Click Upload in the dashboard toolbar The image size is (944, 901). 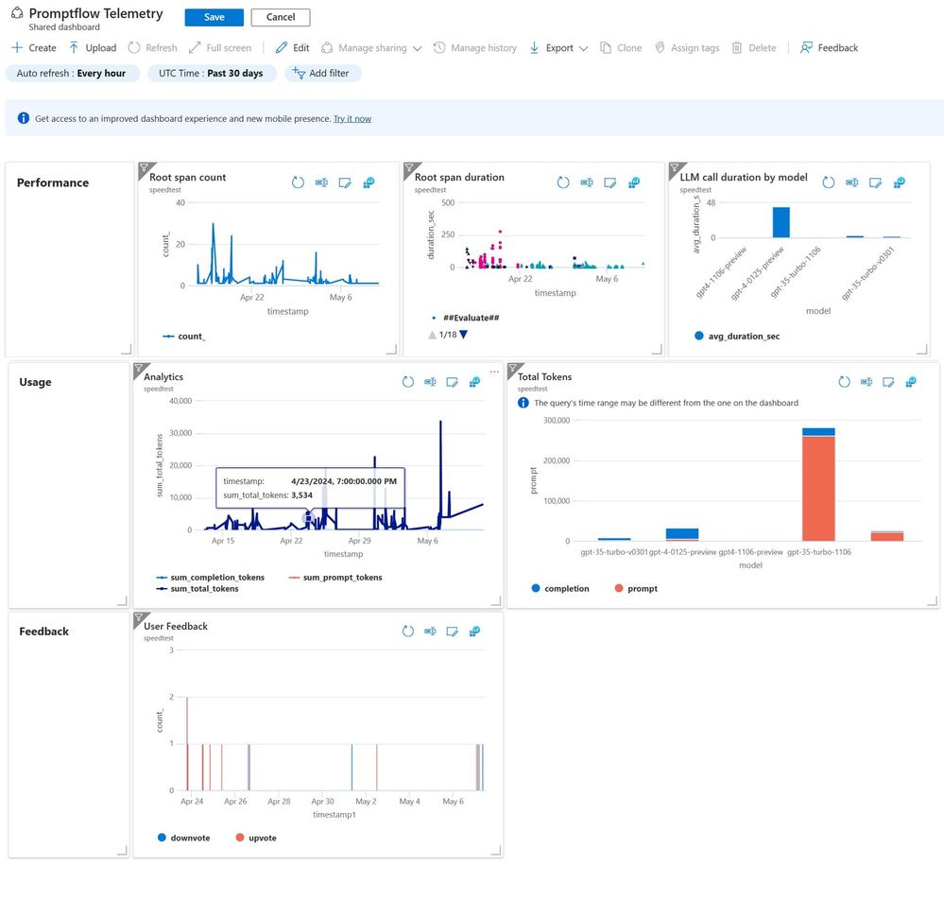coord(92,47)
